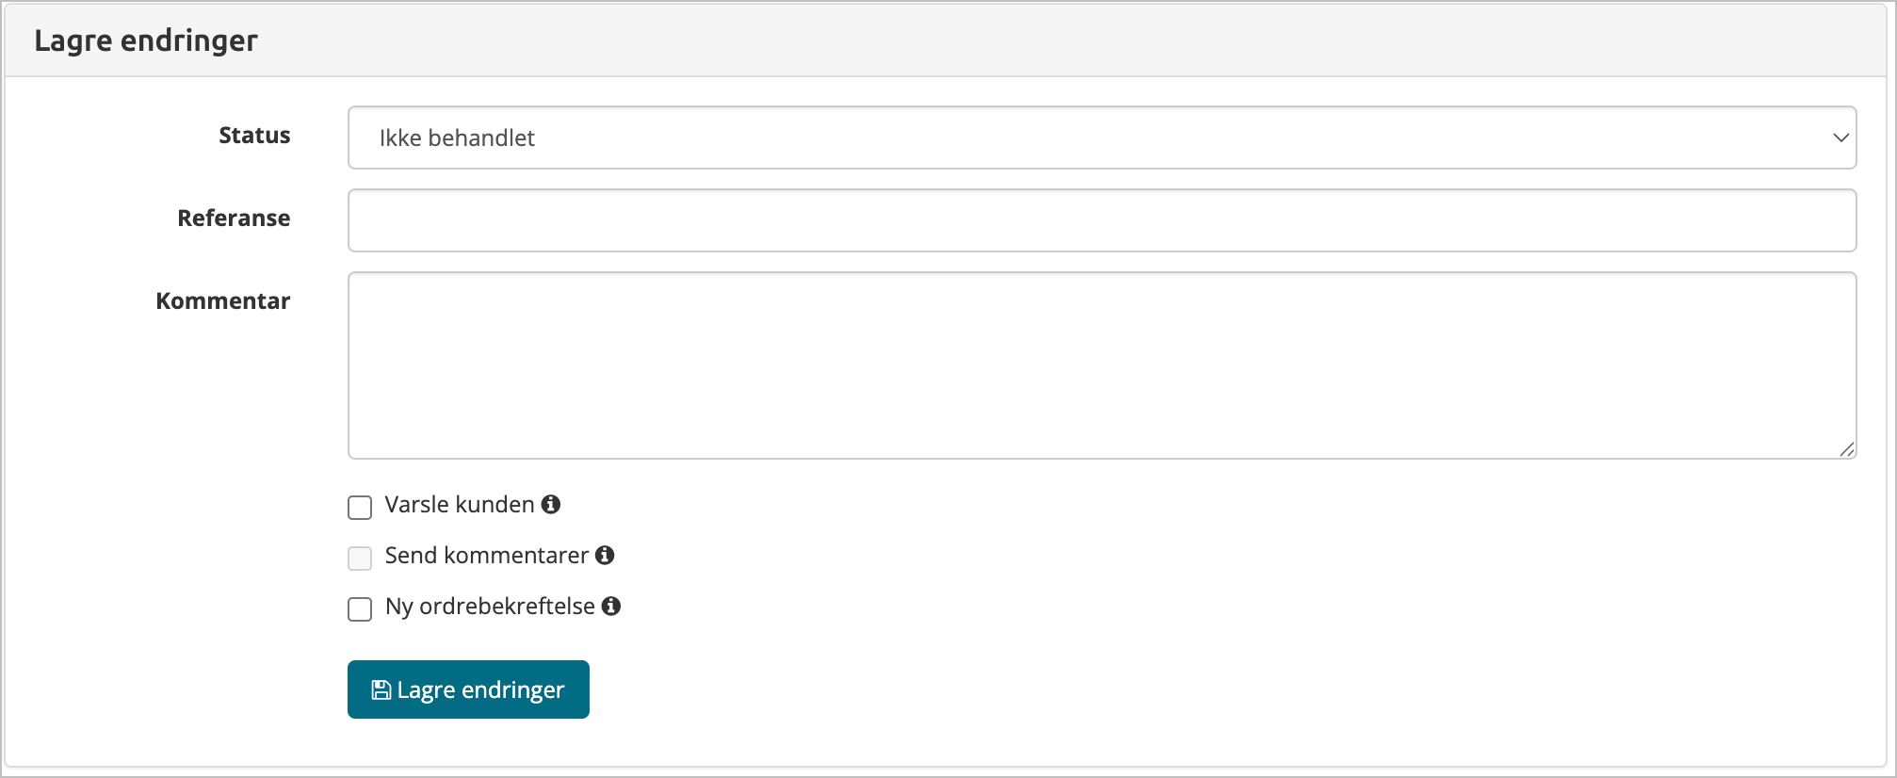The height and width of the screenshot is (778, 1897).
Task: Open the Status dropdown
Action: pyautogui.click(x=1100, y=138)
